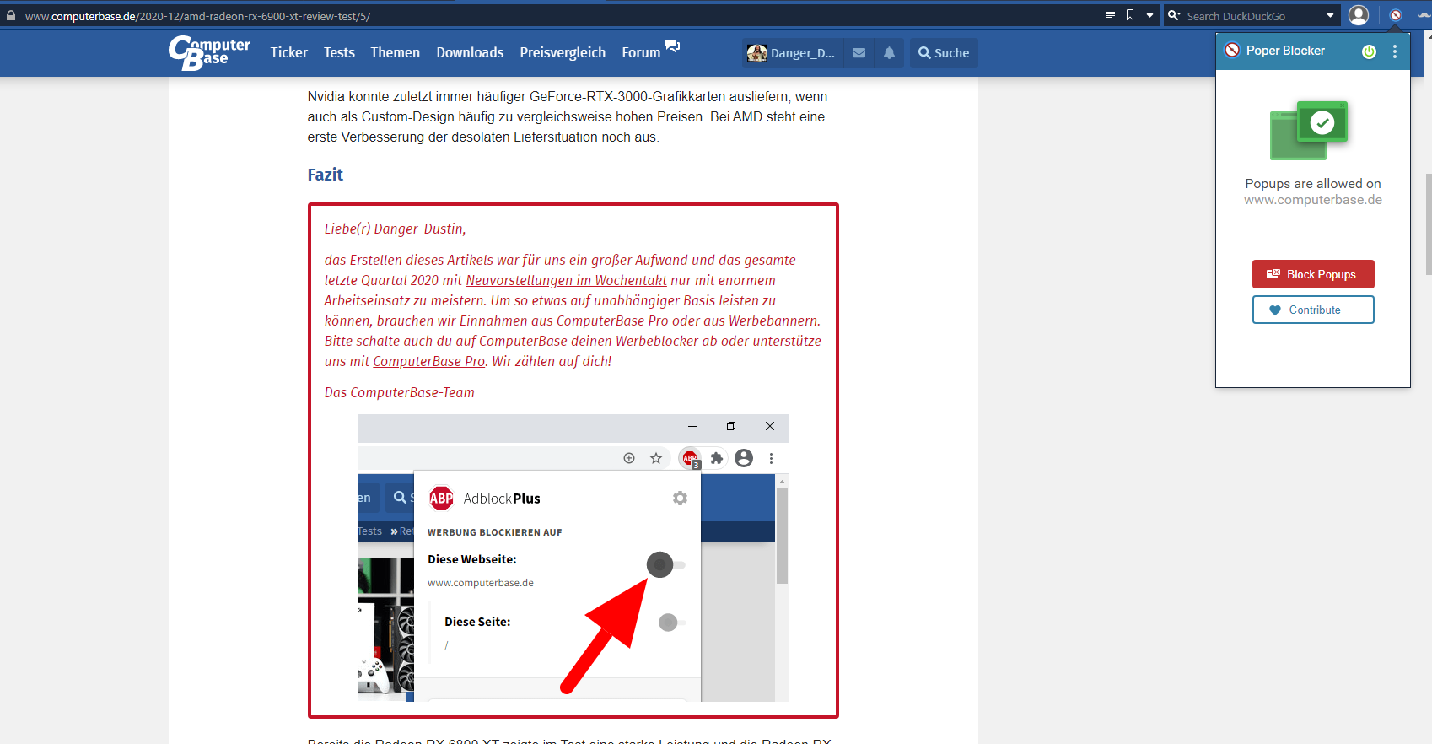Click the padlock site security icon

tap(11, 15)
